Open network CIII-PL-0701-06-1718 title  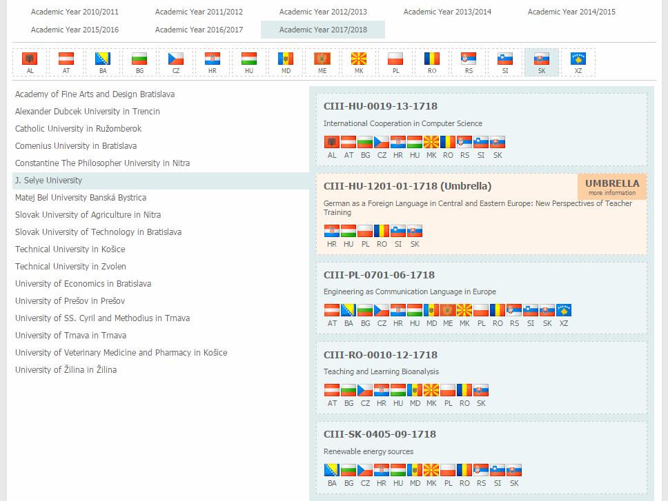pyautogui.click(x=379, y=275)
